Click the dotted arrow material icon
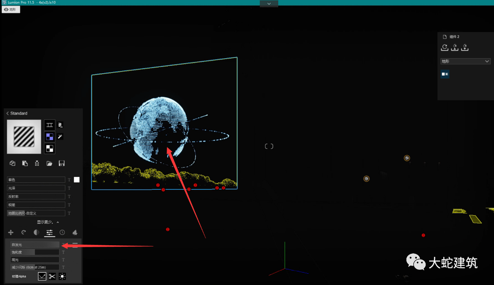This screenshot has width=494, height=285. pos(37,163)
